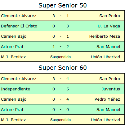Click the Independiente team name
Viewport: 125px width, 125px height.
tap(16, 89)
